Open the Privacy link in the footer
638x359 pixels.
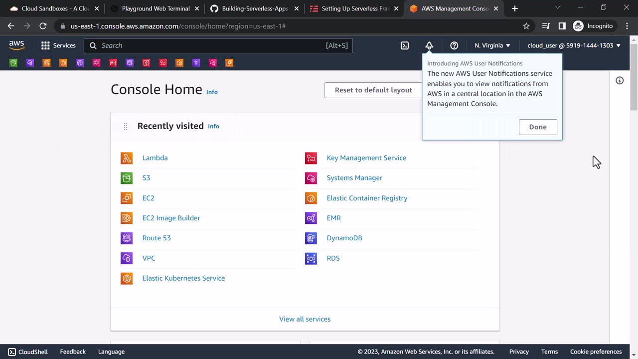click(519, 352)
